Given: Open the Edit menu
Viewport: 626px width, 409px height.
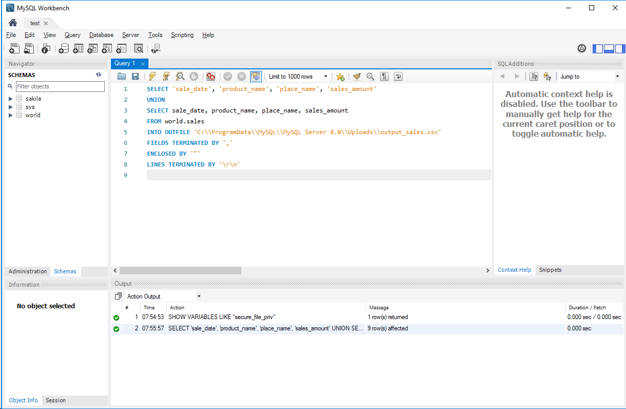Looking at the screenshot, I should [29, 35].
